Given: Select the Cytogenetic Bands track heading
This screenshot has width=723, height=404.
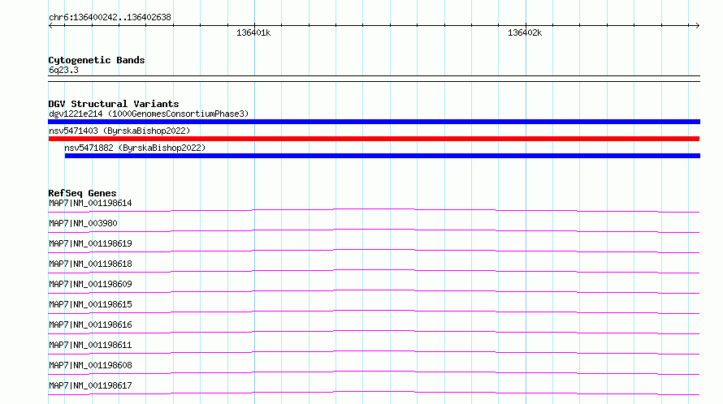Looking at the screenshot, I should pyautogui.click(x=97, y=60).
